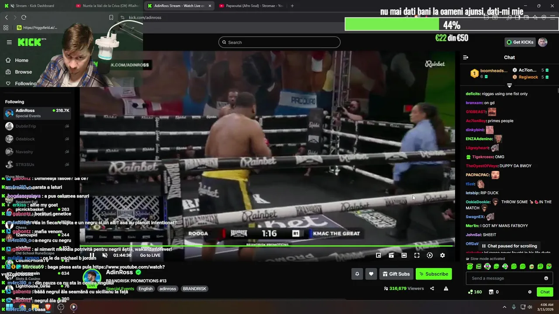Open the user profile avatar menu
559x314 pixels.
[542, 42]
